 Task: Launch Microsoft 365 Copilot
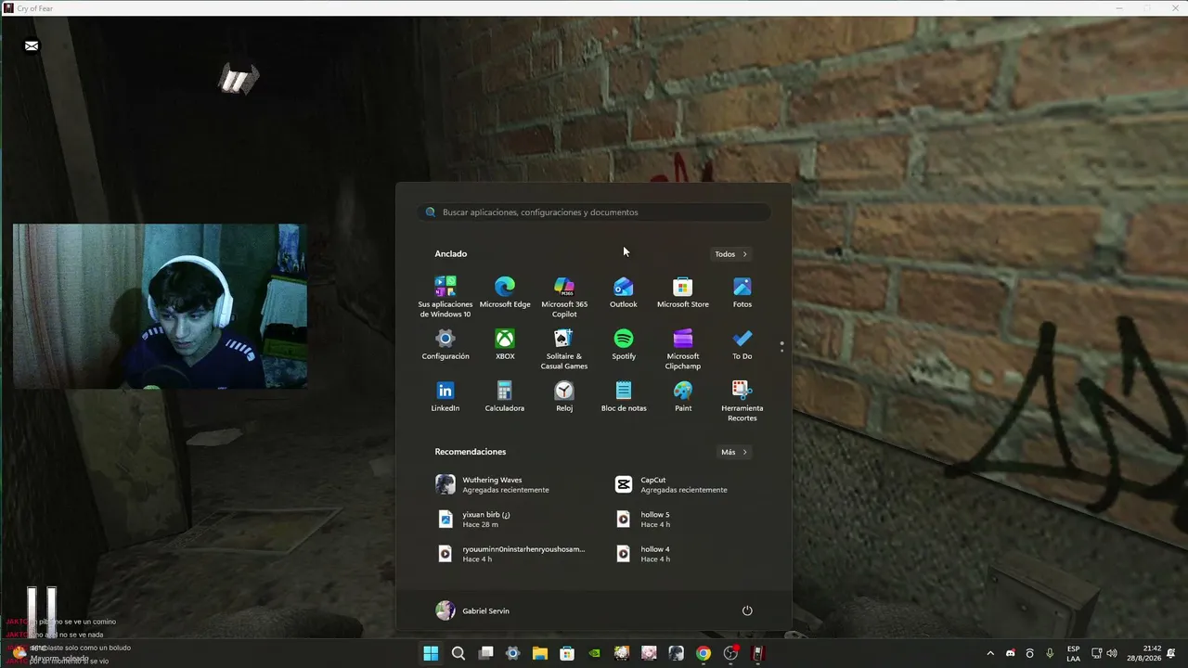coord(564,298)
